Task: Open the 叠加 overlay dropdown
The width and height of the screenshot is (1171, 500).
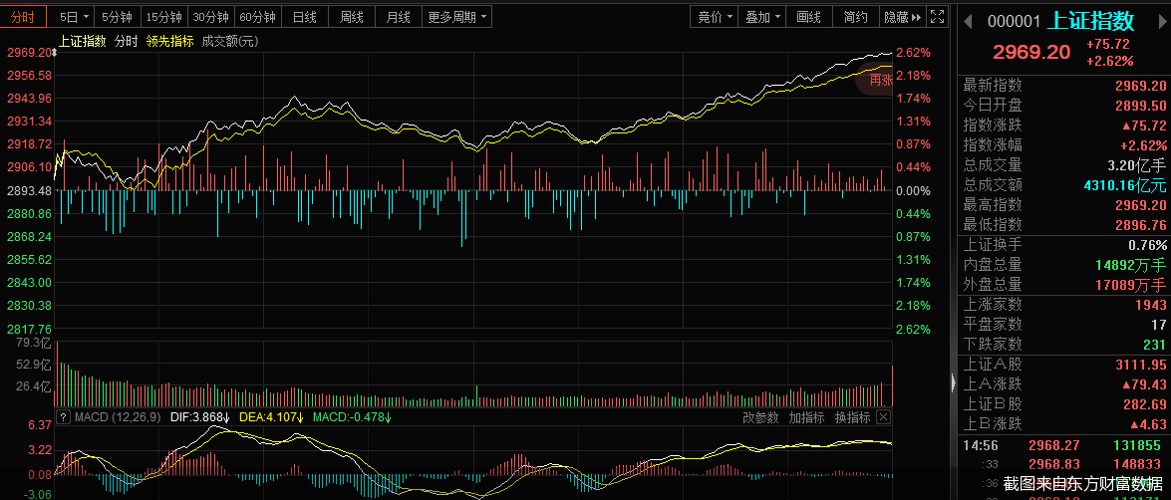Action: pos(762,16)
